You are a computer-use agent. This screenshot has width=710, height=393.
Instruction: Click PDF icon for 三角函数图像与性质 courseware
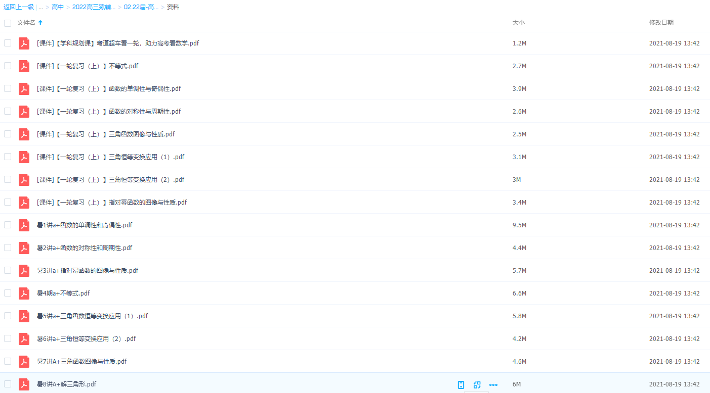coord(24,134)
